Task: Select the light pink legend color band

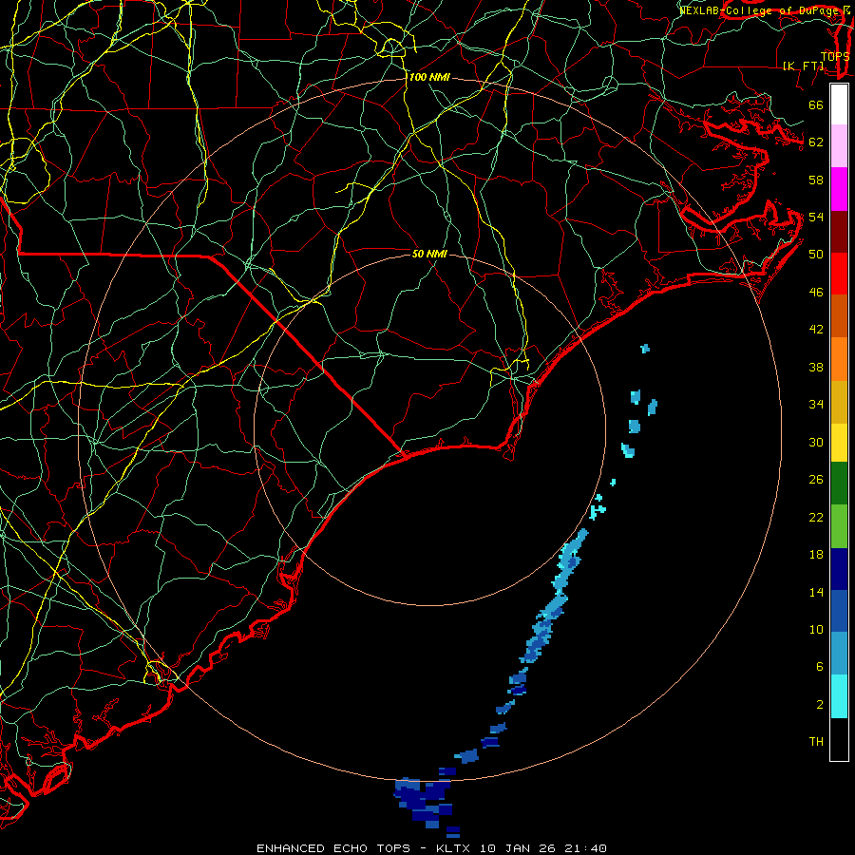Action: (839, 146)
